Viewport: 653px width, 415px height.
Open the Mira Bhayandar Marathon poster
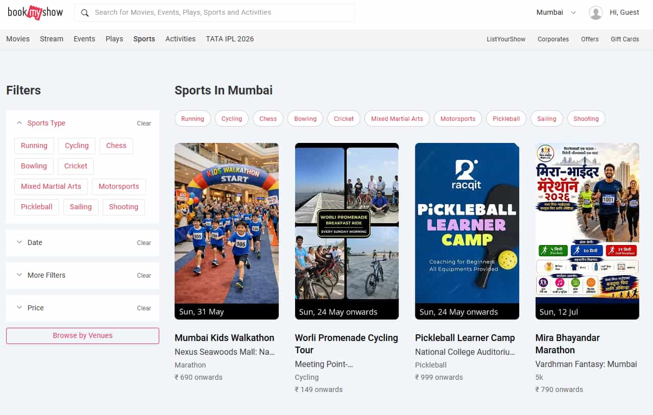tap(587, 231)
